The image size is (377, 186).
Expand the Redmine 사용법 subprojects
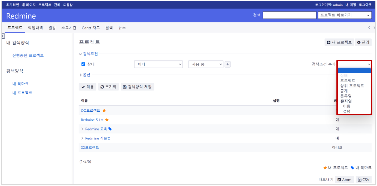point(82,138)
